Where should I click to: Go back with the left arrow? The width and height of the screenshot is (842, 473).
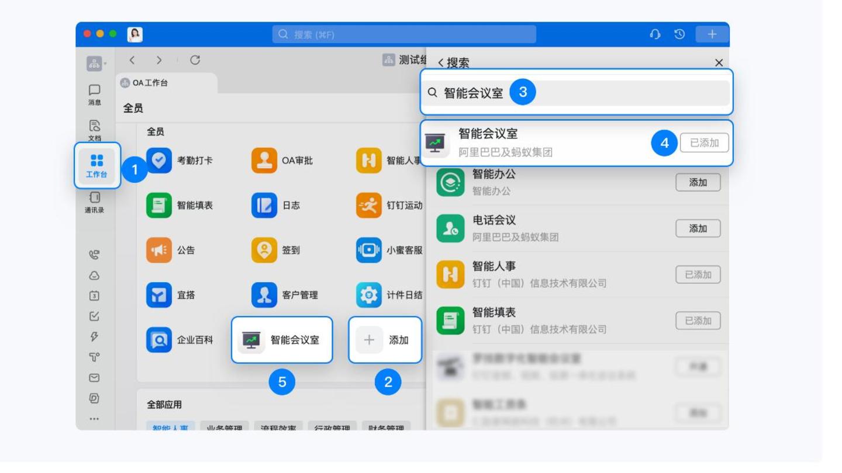[x=132, y=60]
